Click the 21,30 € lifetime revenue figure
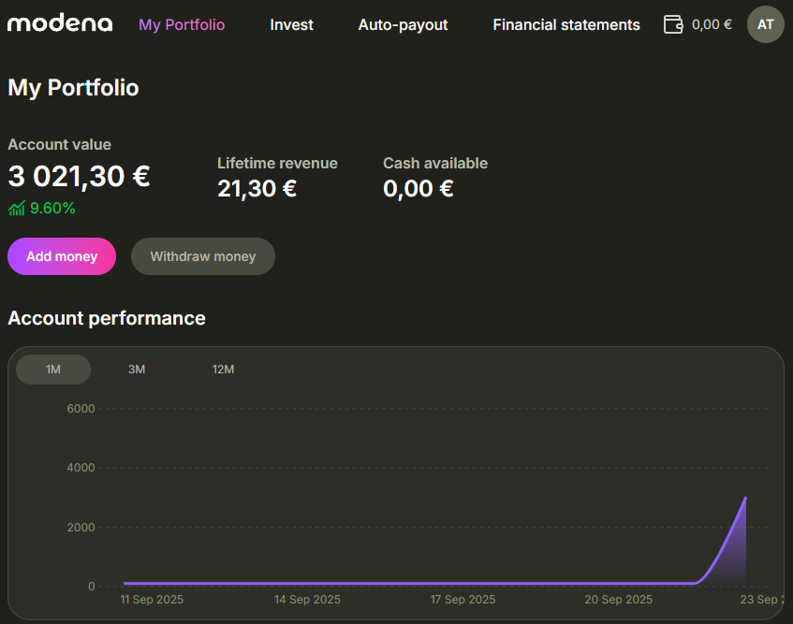Viewport: 793px width, 624px height. (257, 188)
